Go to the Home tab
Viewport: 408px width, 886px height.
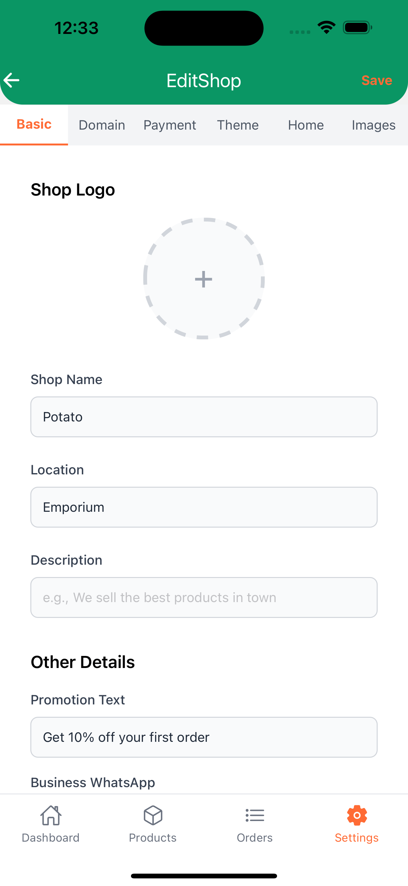point(306,125)
